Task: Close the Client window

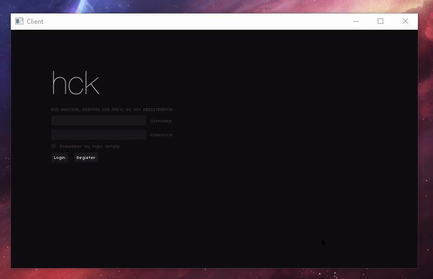Action: [405, 21]
